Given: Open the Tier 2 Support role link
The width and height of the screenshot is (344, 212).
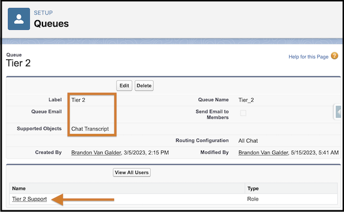Looking at the screenshot, I should click(x=29, y=199).
